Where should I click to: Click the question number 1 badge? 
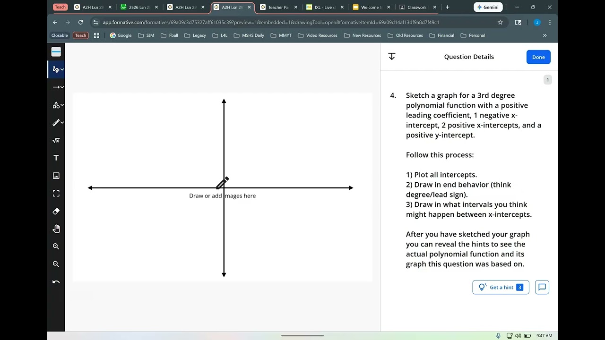(548, 80)
